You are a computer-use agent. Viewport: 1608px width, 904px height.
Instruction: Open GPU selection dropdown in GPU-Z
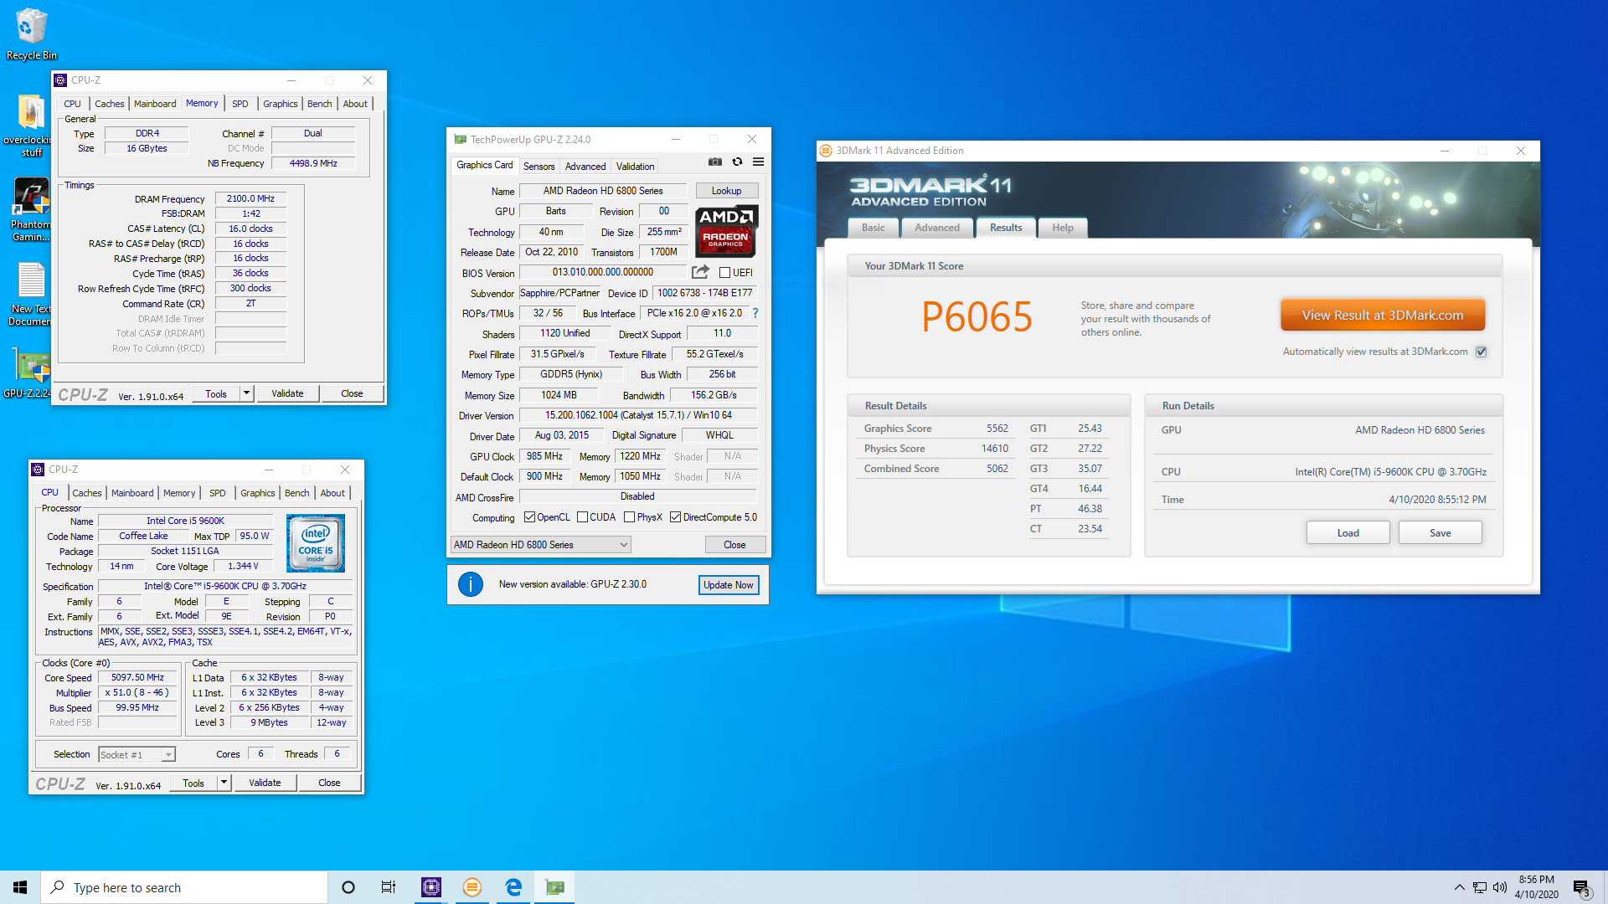pos(540,545)
